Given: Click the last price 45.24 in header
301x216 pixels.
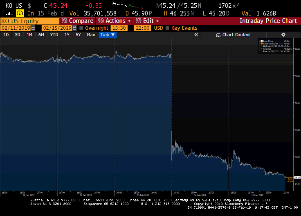Looking at the screenshot, I should (x=58, y=6).
